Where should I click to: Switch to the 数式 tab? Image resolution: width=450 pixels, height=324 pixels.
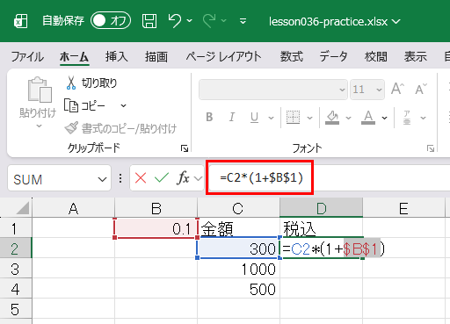click(x=292, y=56)
